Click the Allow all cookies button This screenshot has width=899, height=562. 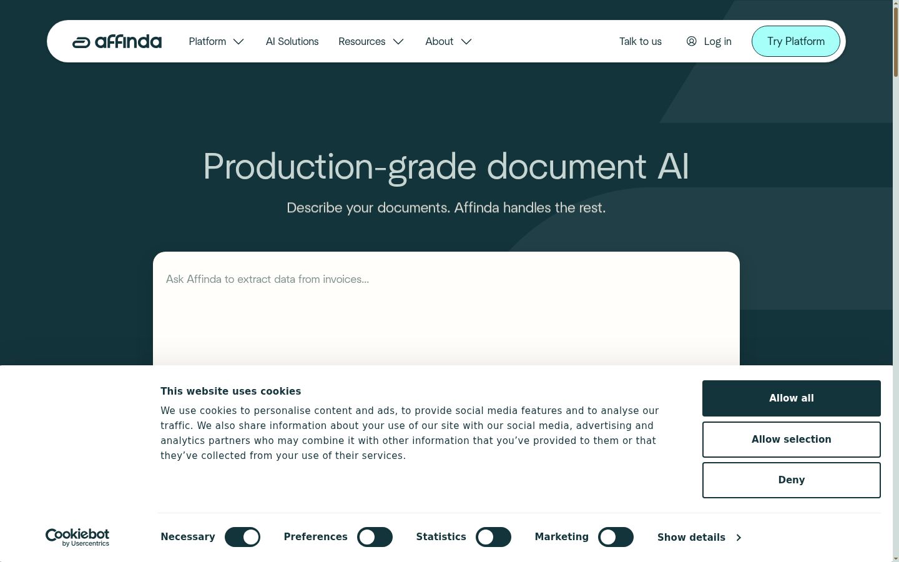[792, 398]
